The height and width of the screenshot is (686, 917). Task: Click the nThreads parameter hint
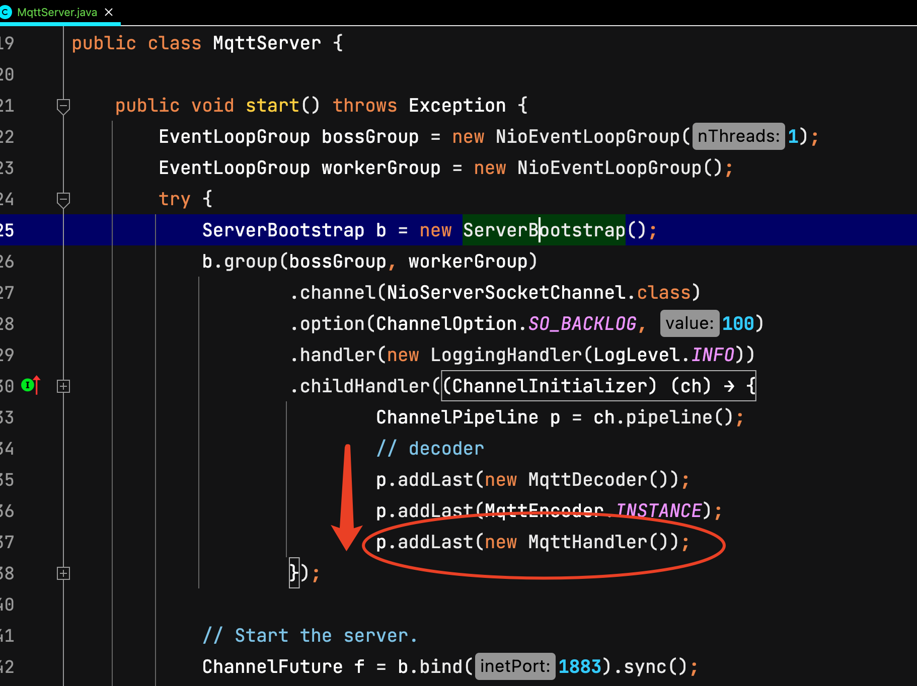pos(738,136)
